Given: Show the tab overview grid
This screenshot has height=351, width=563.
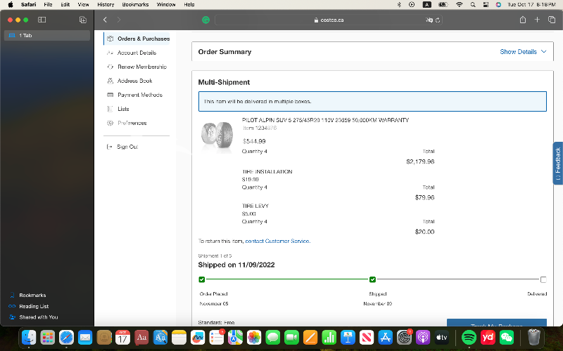Looking at the screenshot, I should click(552, 20).
